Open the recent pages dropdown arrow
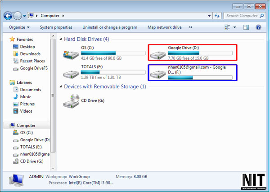 pos(24,16)
